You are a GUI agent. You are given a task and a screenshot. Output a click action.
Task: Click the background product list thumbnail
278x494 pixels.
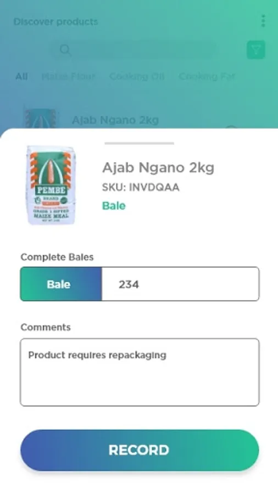(41, 119)
